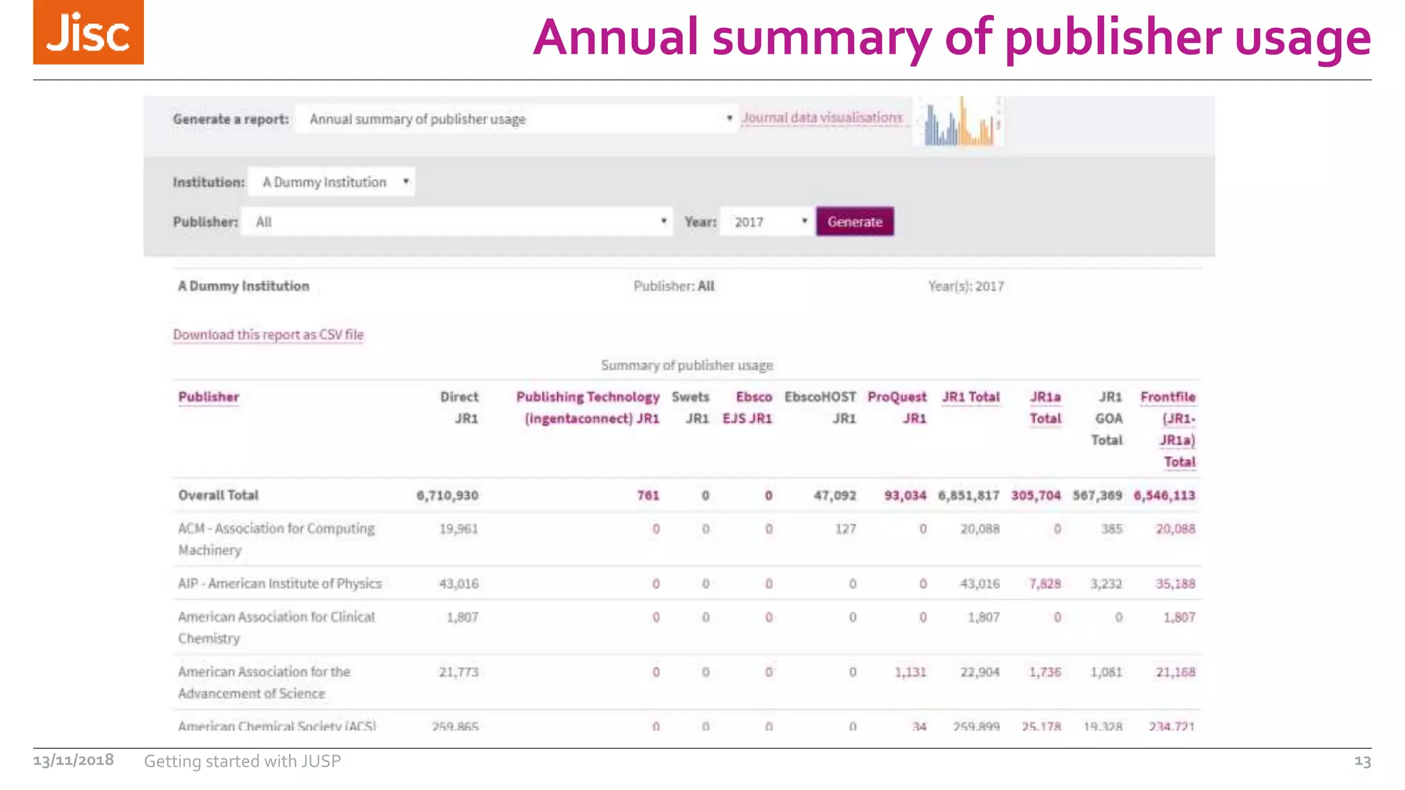Click the slide title Annual summary of publisher usage

pyautogui.click(x=952, y=37)
